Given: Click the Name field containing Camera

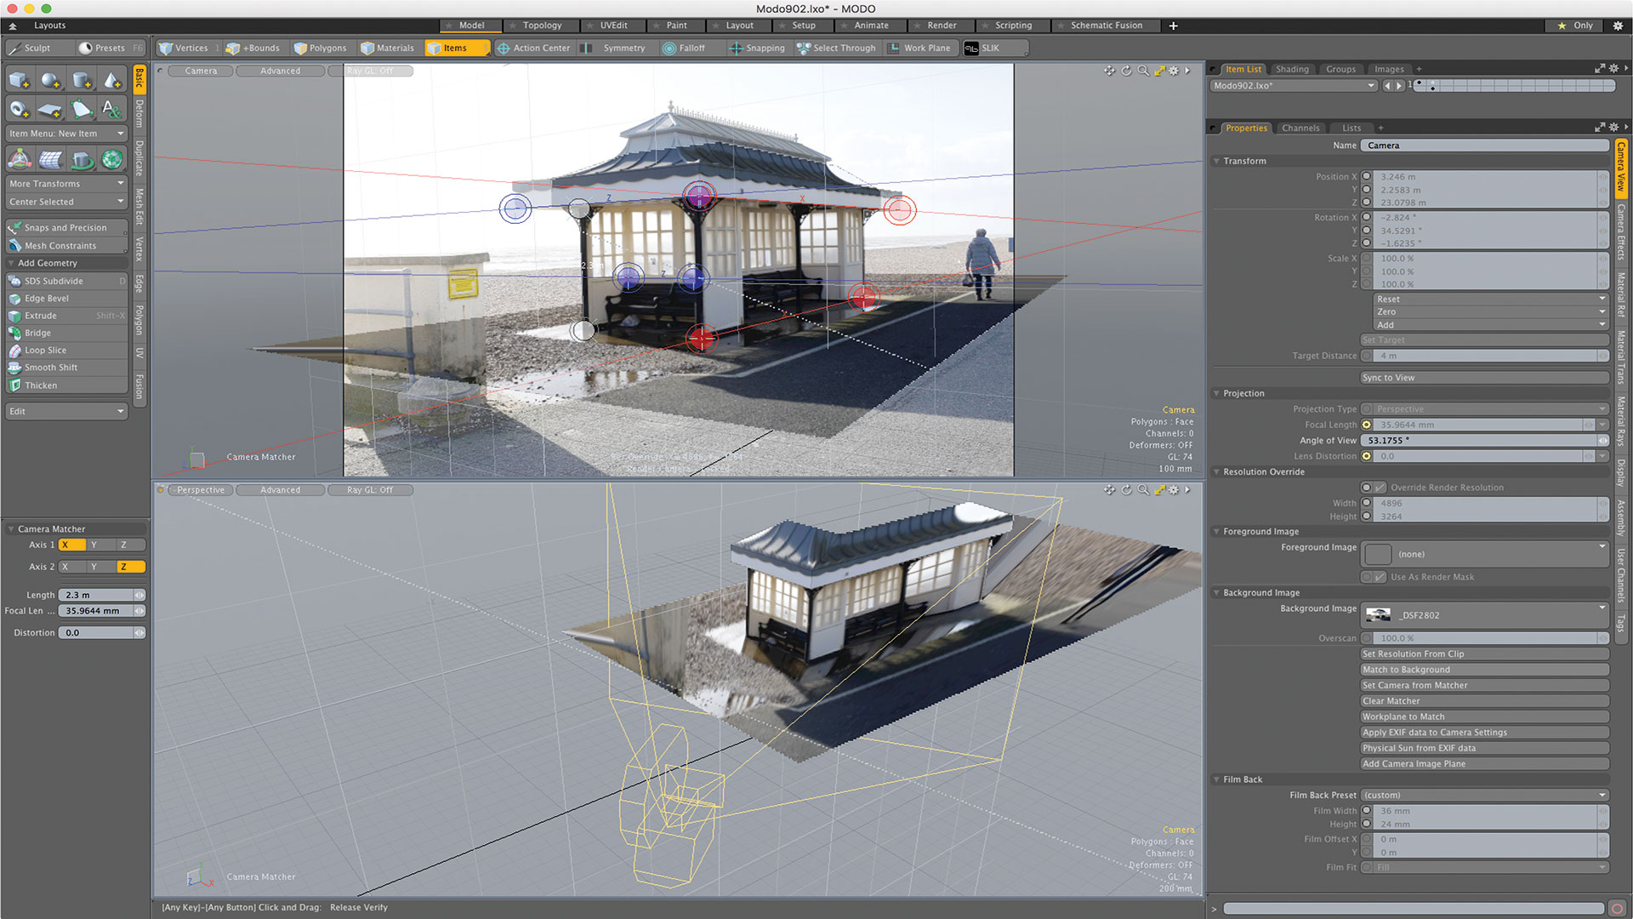Looking at the screenshot, I should point(1484,146).
